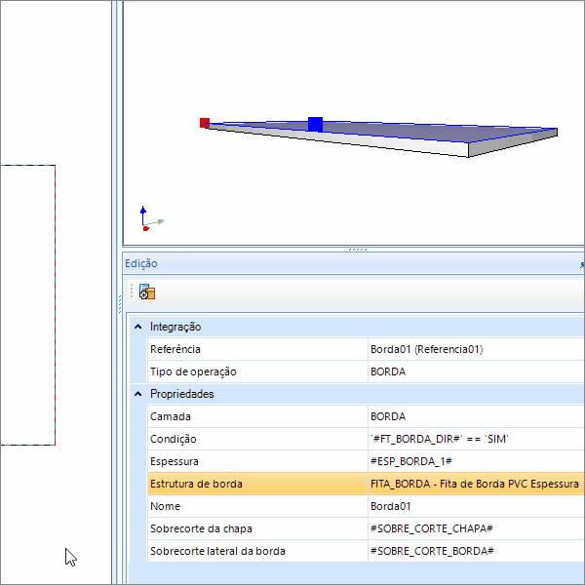Select the Condição property label

click(x=174, y=439)
